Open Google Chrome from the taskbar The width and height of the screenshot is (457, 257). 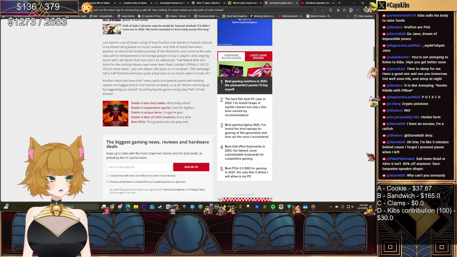pos(112,207)
